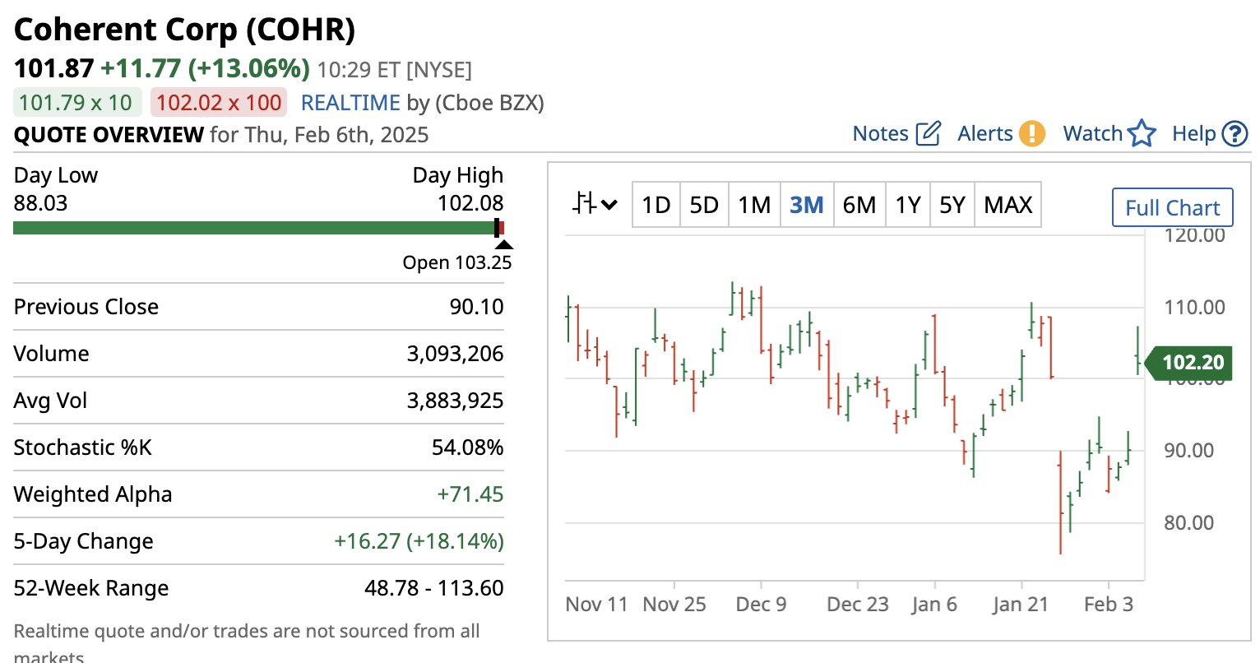
Task: Click the 5-Day Change value +16.27 (+18.14%)
Action: tap(419, 541)
